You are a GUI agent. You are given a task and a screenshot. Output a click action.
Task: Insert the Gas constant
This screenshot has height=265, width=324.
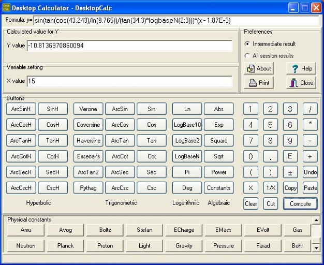tap(298, 230)
